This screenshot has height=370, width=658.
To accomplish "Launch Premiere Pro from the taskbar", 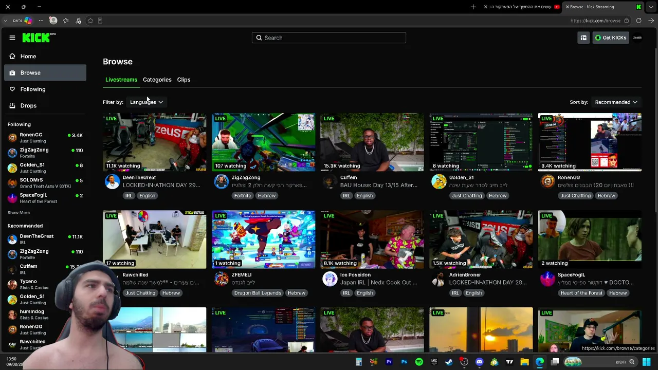I will click(389, 362).
